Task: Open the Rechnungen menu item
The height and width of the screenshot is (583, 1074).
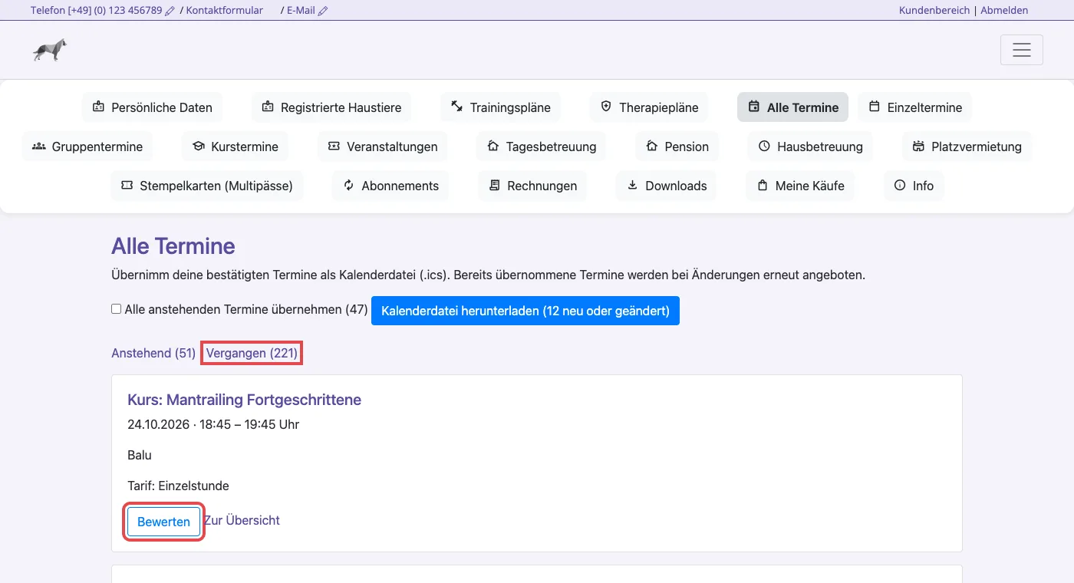Action: point(532,185)
